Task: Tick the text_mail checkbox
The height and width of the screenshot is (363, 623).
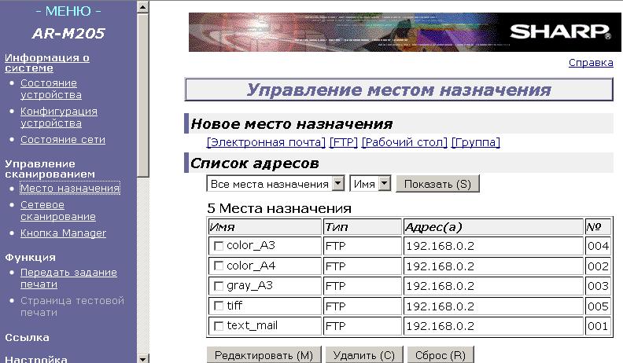Action: (x=218, y=326)
